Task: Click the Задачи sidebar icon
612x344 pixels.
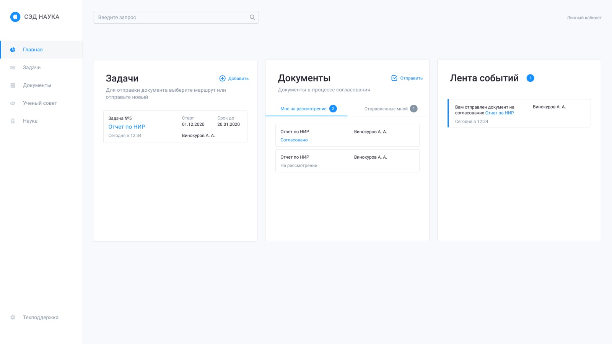Action: click(x=13, y=68)
